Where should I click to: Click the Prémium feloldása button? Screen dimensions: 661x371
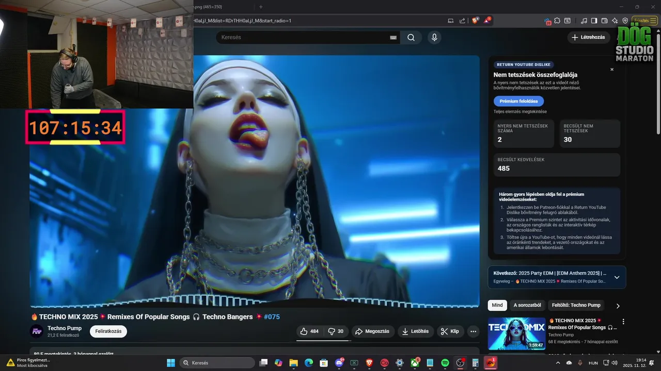tap(518, 101)
